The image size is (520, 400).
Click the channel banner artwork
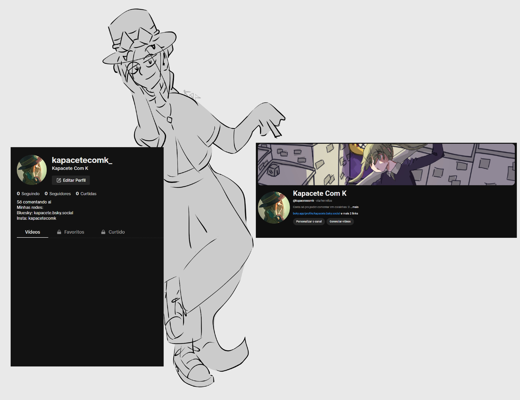point(386,164)
